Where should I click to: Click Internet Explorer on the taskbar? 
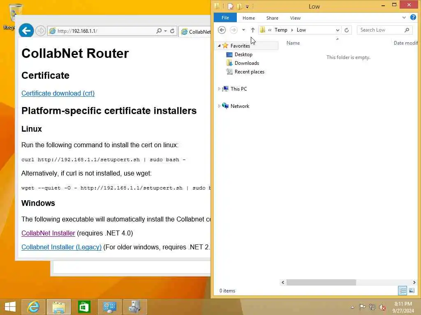34,307
